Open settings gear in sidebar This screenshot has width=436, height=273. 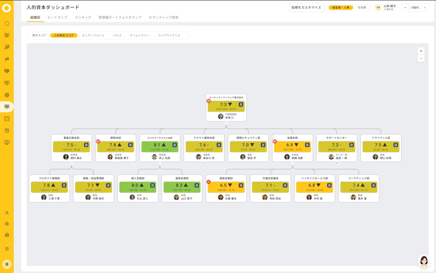click(x=7, y=224)
